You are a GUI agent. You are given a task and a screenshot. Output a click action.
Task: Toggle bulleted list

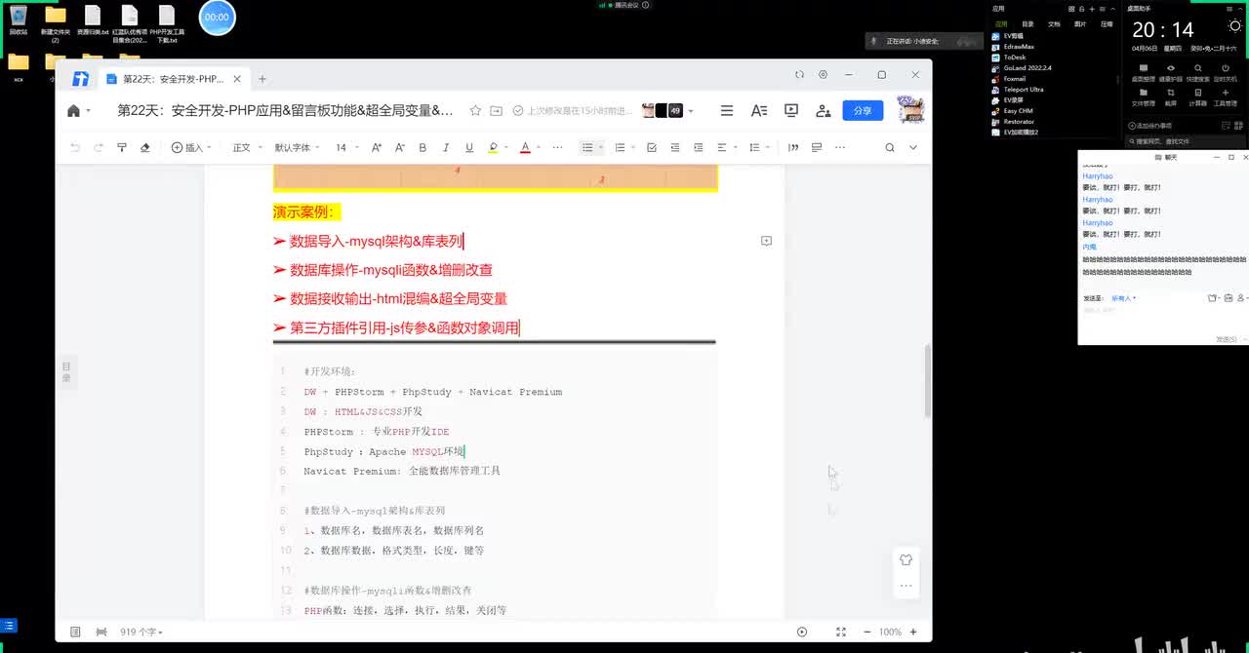tap(587, 147)
